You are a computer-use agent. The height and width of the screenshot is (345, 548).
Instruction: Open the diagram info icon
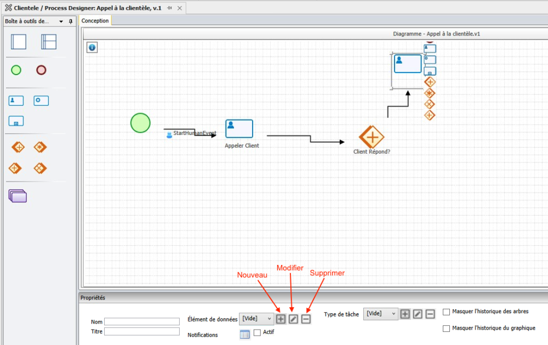pos(92,47)
